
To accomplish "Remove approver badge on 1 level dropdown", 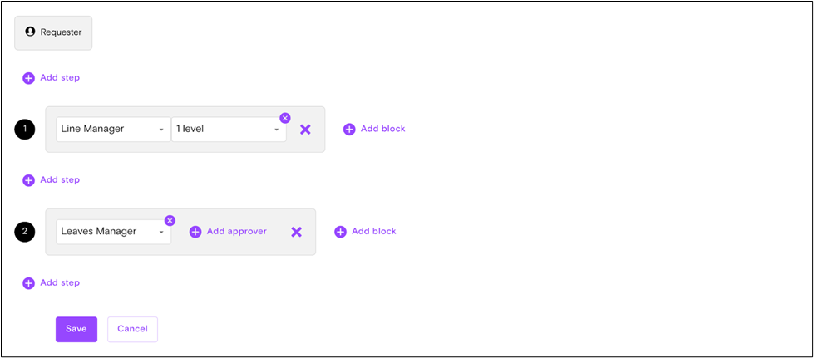I will click(285, 118).
